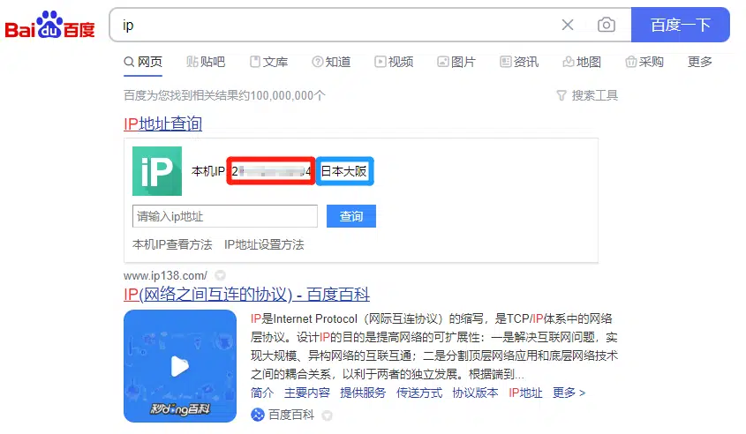Viewport: 746px width, 434px height.
Task: Click the 请输入ip地址 input field
Action: pos(224,216)
